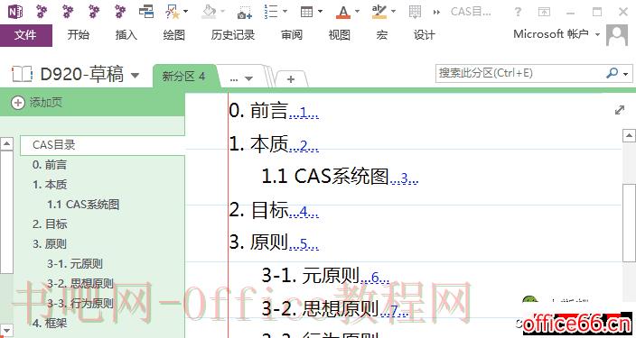Switch to the 历史记录 ribbon tab
This screenshot has width=636, height=338.
(233, 35)
